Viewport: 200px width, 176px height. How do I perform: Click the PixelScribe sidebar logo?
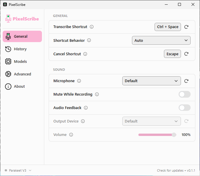22,19
